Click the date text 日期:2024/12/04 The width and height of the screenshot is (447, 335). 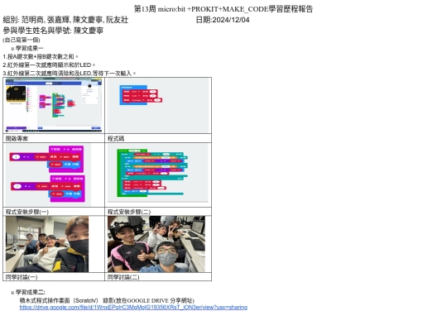pos(223,20)
